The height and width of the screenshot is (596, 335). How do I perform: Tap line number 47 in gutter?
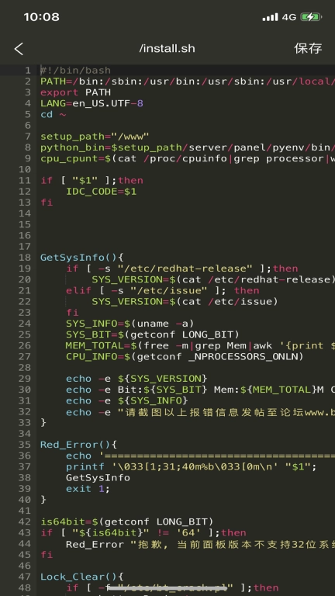25,577
